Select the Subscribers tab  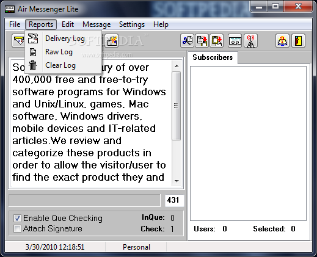point(213,57)
